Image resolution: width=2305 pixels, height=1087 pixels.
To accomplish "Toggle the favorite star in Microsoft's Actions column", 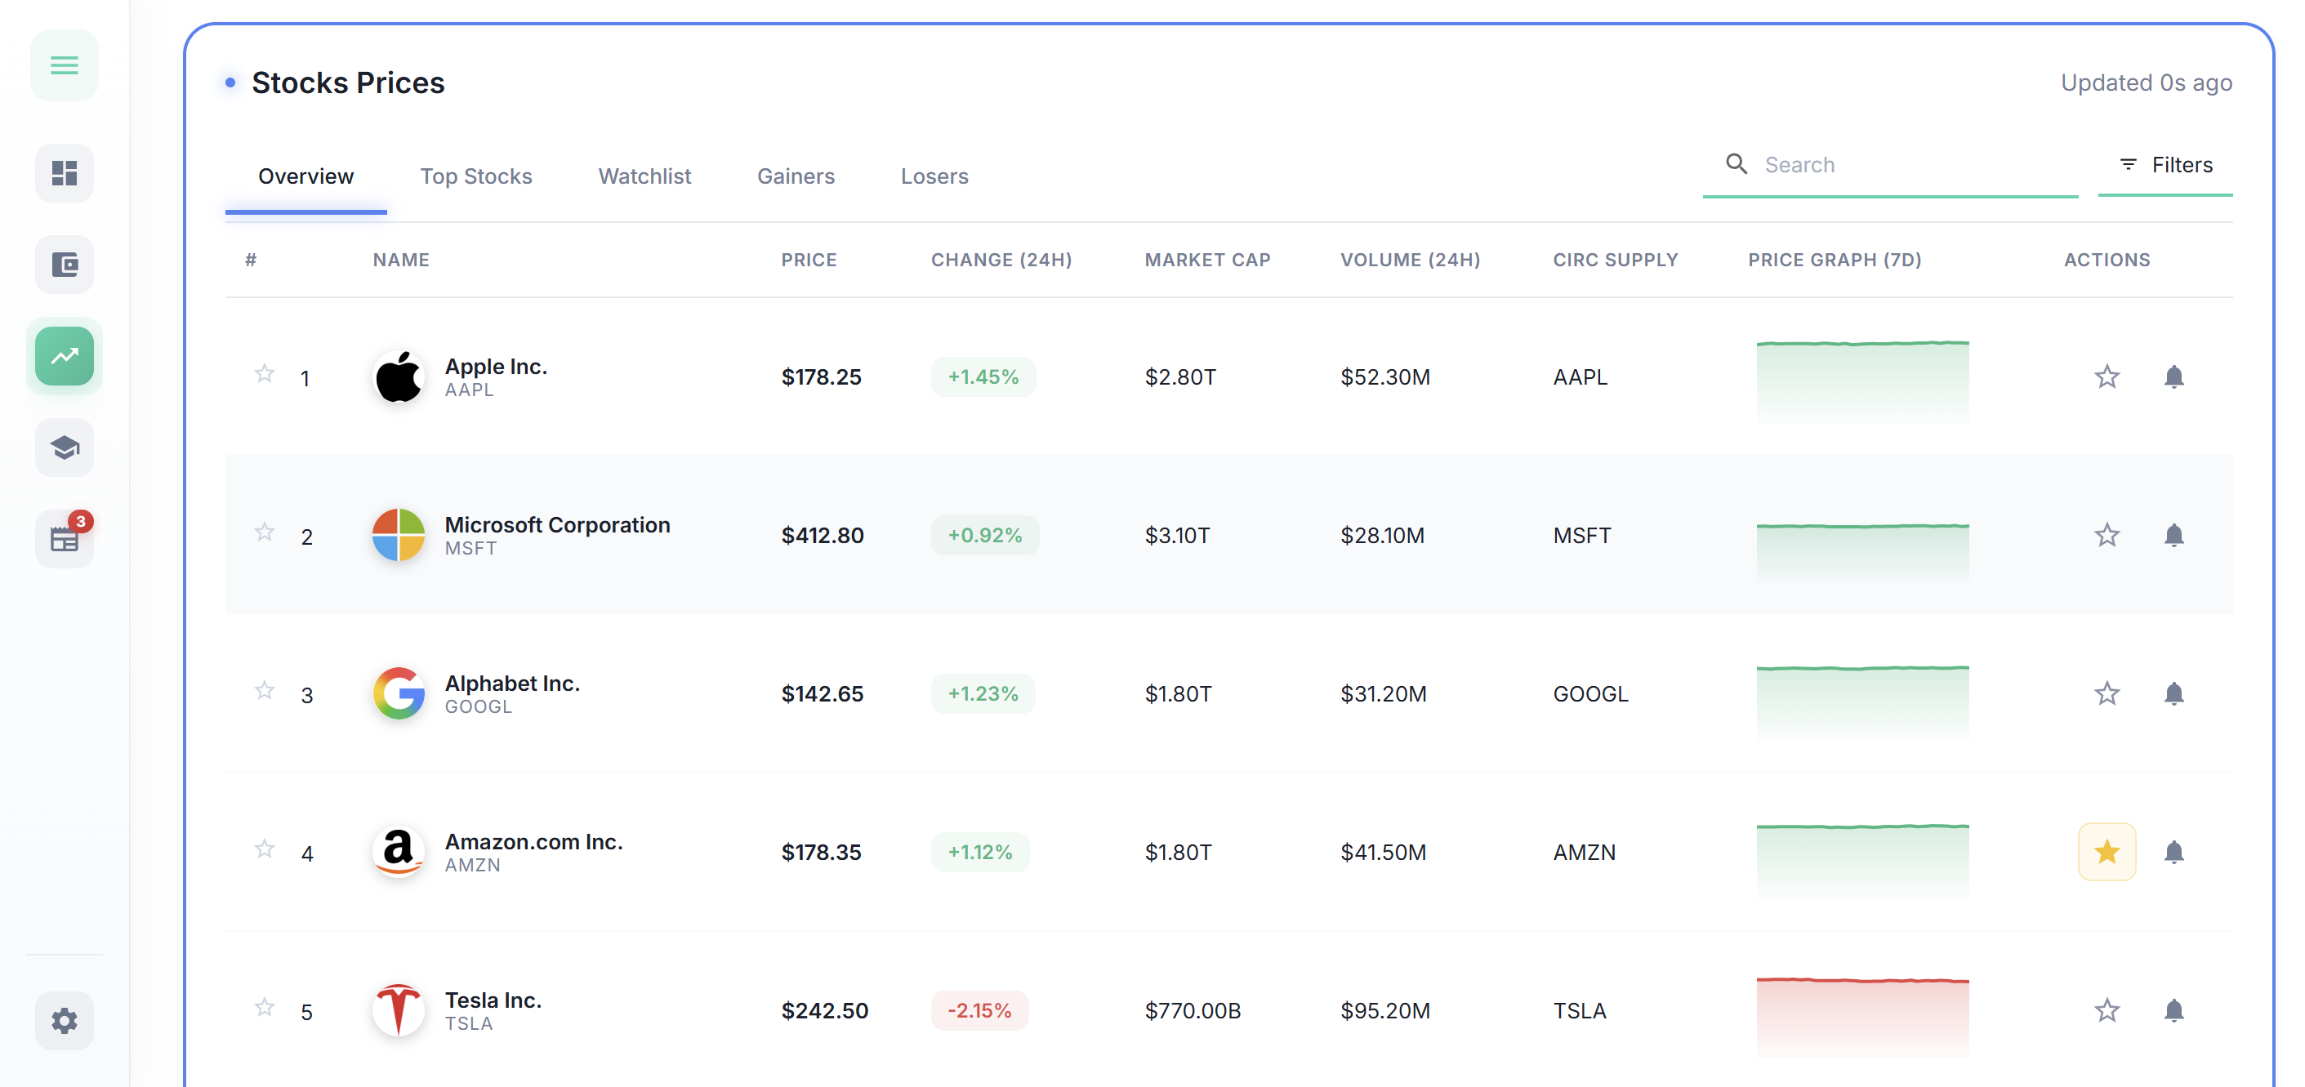I will point(2107,535).
